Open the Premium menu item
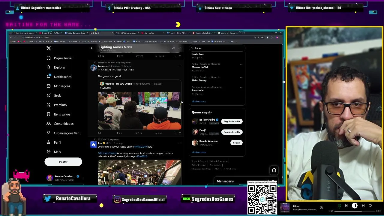This screenshot has width=384, height=216. (57, 105)
